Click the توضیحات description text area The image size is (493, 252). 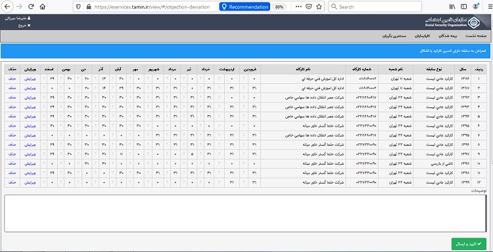point(245,213)
